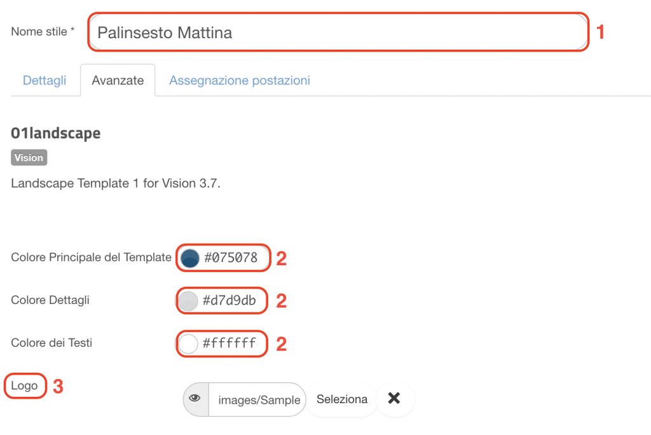Viewport: 651px width, 435px height.
Task: Clear the logo with the X button
Action: [394, 399]
